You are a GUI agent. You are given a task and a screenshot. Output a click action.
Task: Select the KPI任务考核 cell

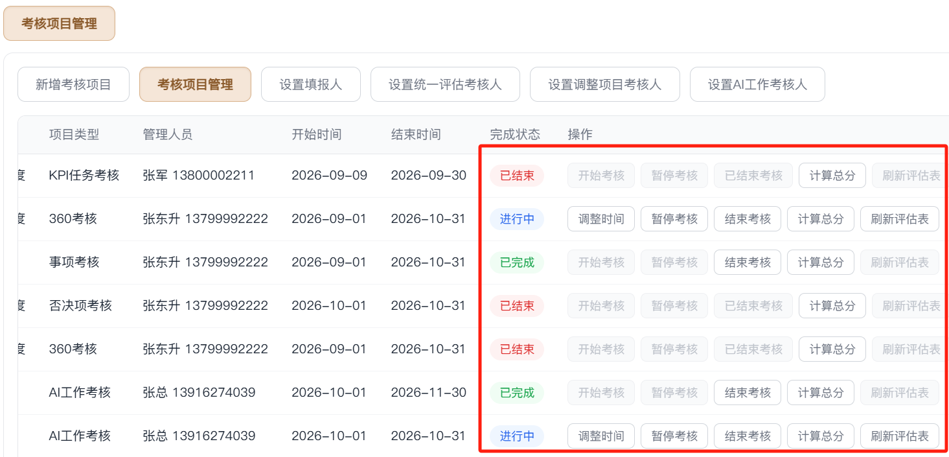pyautogui.click(x=84, y=175)
